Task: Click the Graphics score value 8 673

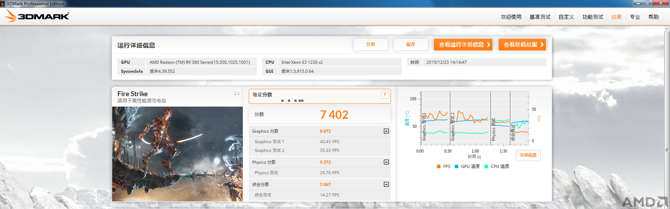Action: point(325,131)
